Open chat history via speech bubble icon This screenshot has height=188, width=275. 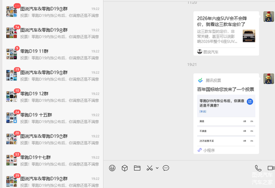(x=166, y=168)
